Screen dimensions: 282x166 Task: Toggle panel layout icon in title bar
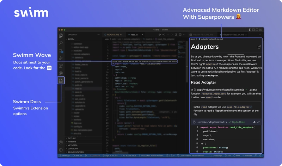253,30
